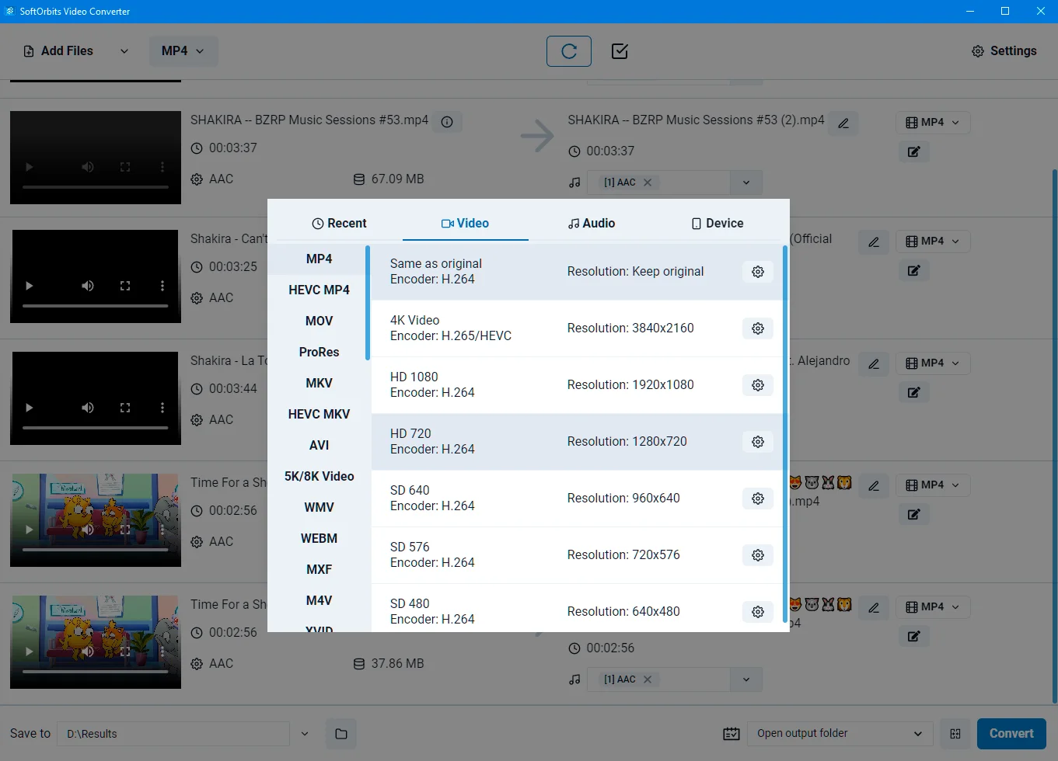The width and height of the screenshot is (1058, 761).
Task: Switch to the Device tab
Action: [x=716, y=223]
